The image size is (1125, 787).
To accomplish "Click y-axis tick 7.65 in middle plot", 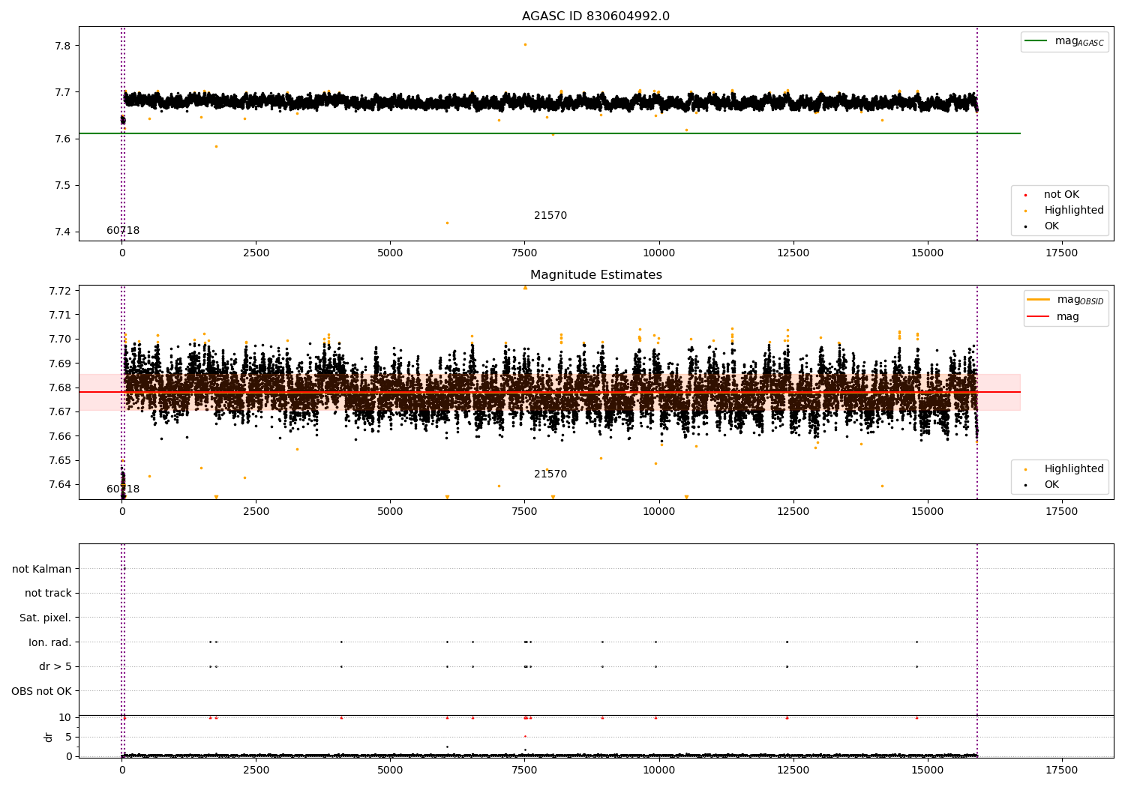I will coord(60,460).
